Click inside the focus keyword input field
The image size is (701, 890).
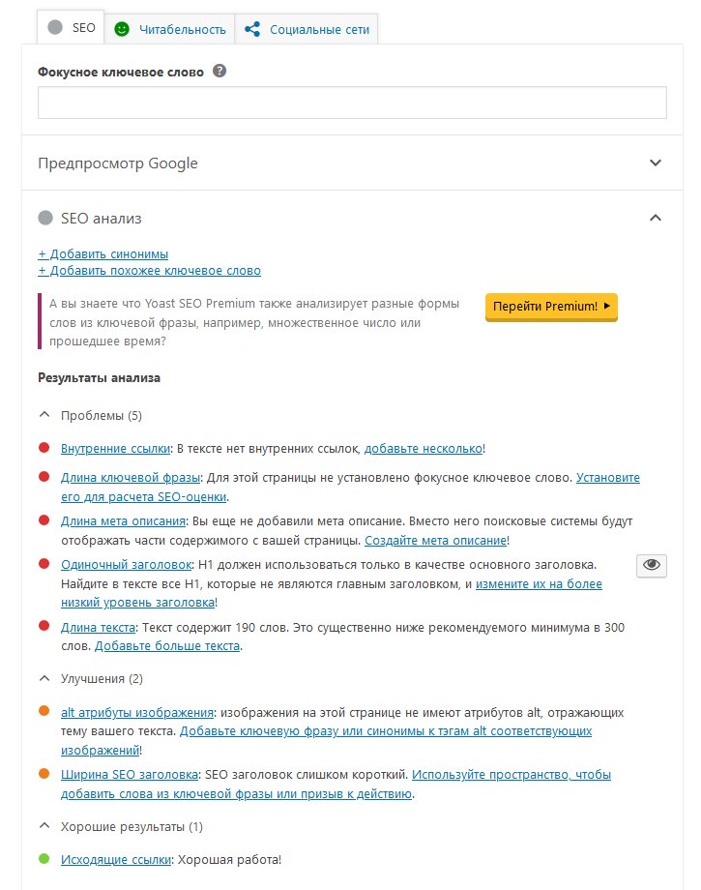coord(352,102)
